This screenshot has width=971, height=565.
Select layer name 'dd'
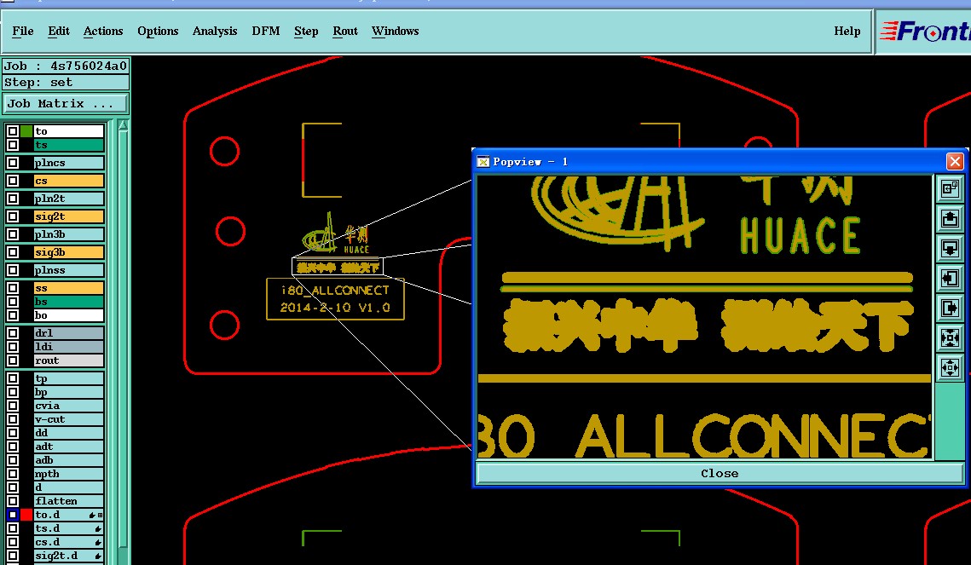pos(69,433)
